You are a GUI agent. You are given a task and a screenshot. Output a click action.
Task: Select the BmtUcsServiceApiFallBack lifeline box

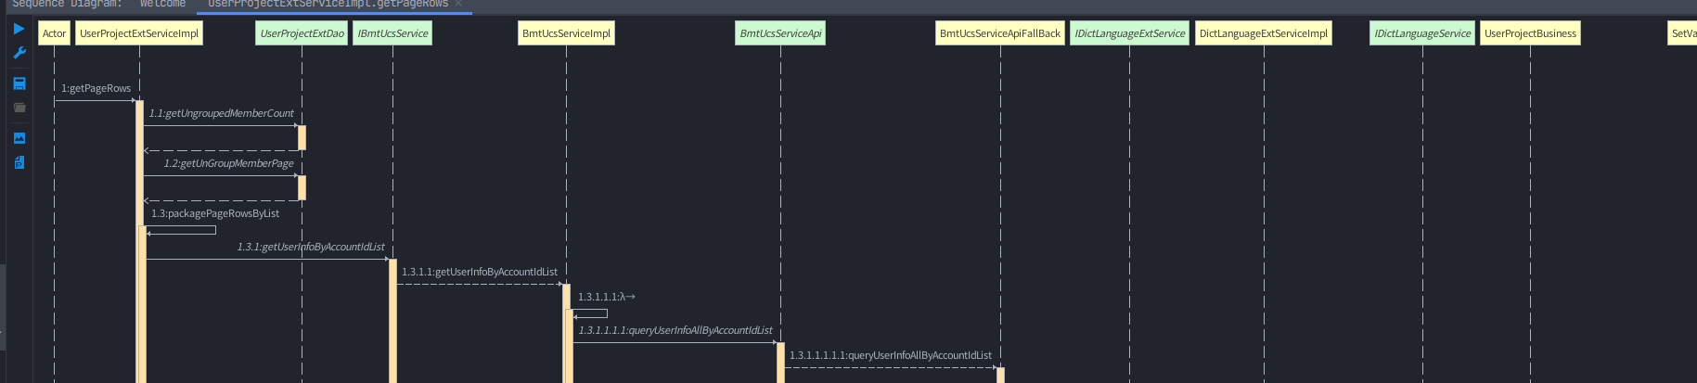pyautogui.click(x=1000, y=33)
